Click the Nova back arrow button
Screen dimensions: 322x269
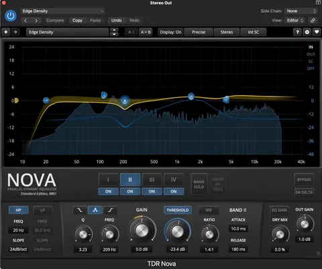(6, 32)
